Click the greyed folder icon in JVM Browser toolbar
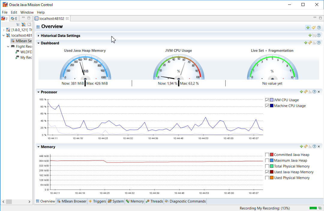 click(29, 24)
